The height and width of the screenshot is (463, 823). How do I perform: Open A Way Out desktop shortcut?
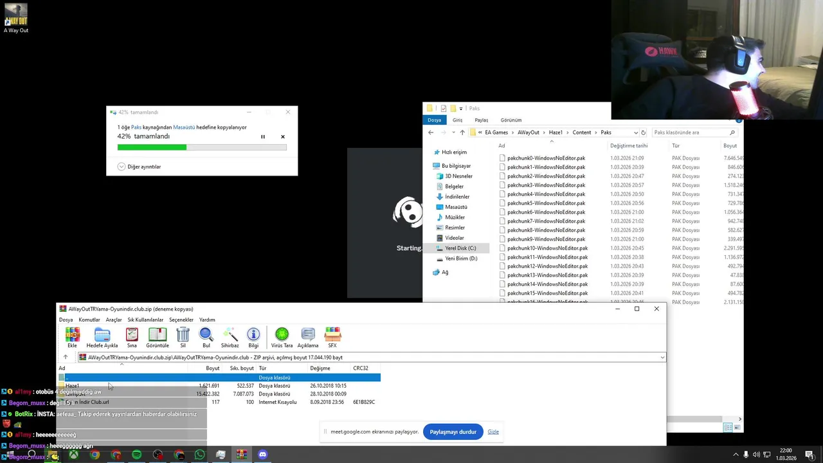[x=15, y=18]
